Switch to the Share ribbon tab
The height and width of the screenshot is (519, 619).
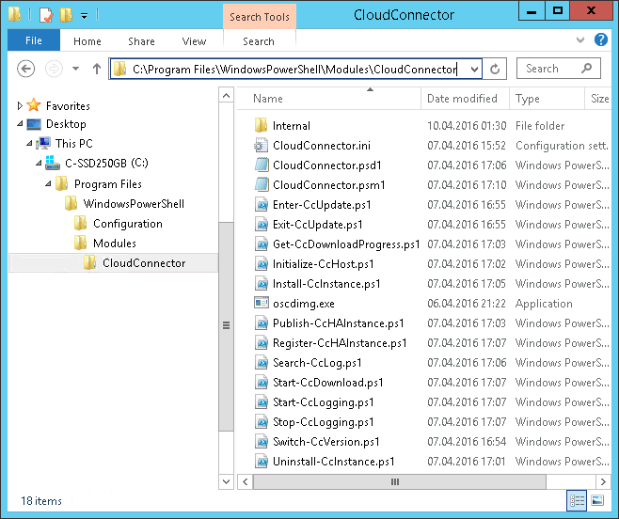[x=141, y=41]
